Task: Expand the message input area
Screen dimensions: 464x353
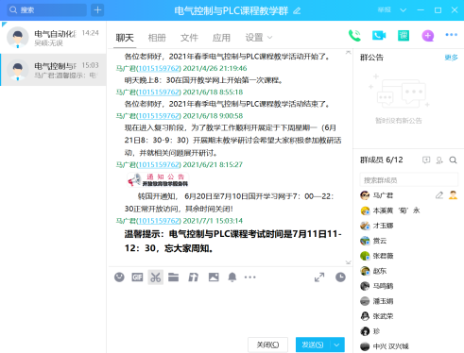Action: pyautogui.click(x=319, y=277)
